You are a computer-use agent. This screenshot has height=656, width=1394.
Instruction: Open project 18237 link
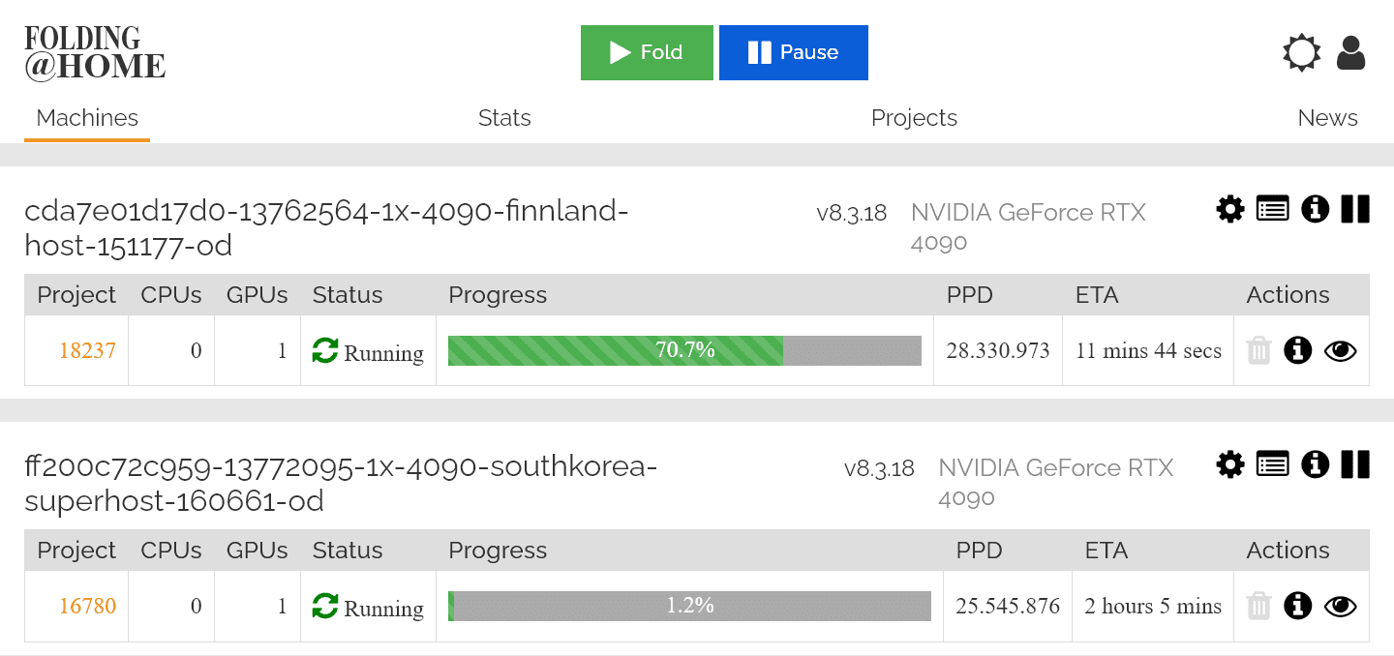click(87, 350)
